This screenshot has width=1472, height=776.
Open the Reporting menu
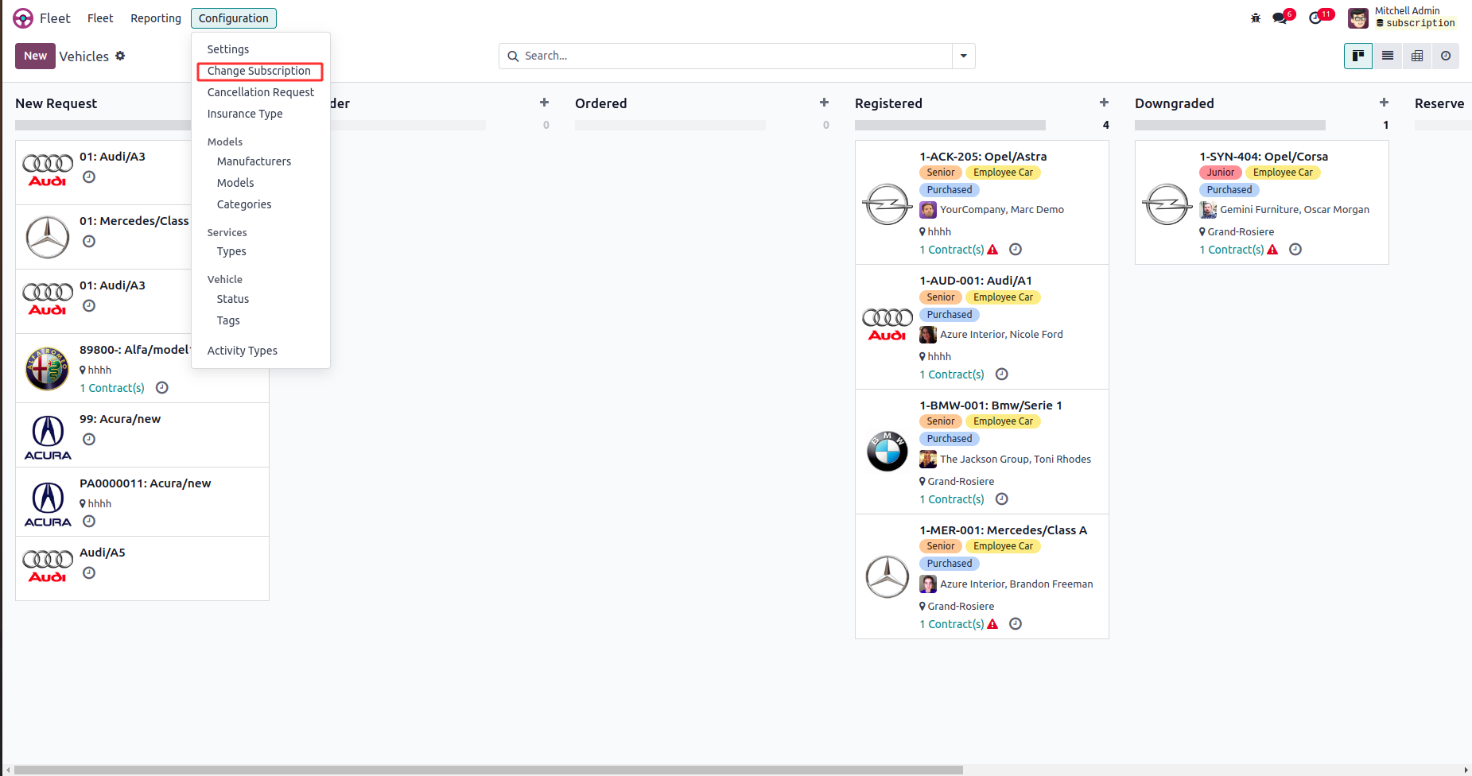pos(156,18)
